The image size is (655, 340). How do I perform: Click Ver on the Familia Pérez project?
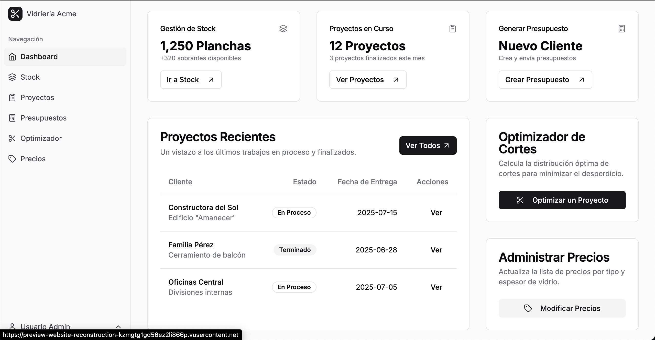[436, 250]
